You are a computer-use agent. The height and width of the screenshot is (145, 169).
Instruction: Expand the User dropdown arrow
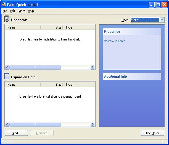coord(162,20)
